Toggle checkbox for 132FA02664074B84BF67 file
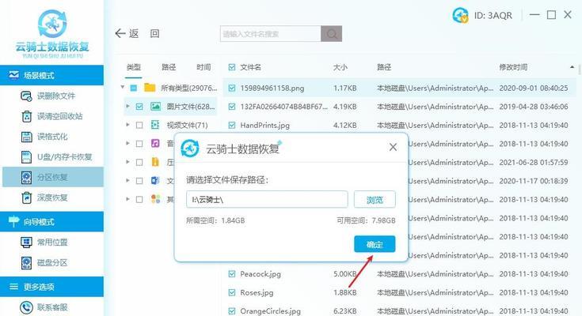 (232, 107)
